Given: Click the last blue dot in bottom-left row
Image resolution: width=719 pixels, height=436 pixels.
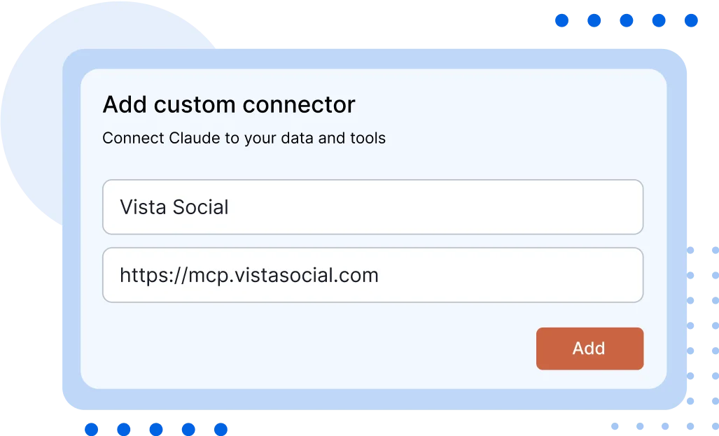Looking at the screenshot, I should pos(220,427).
